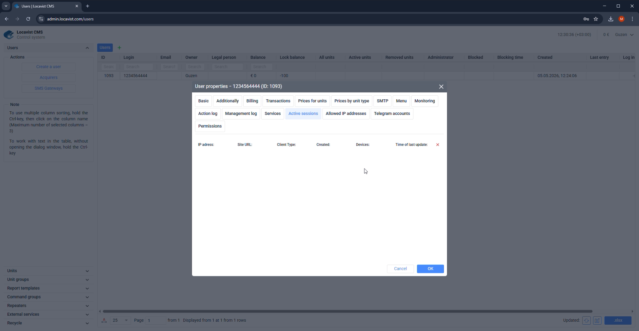Click the Created column header
The image size is (639, 331).
(x=545, y=57)
